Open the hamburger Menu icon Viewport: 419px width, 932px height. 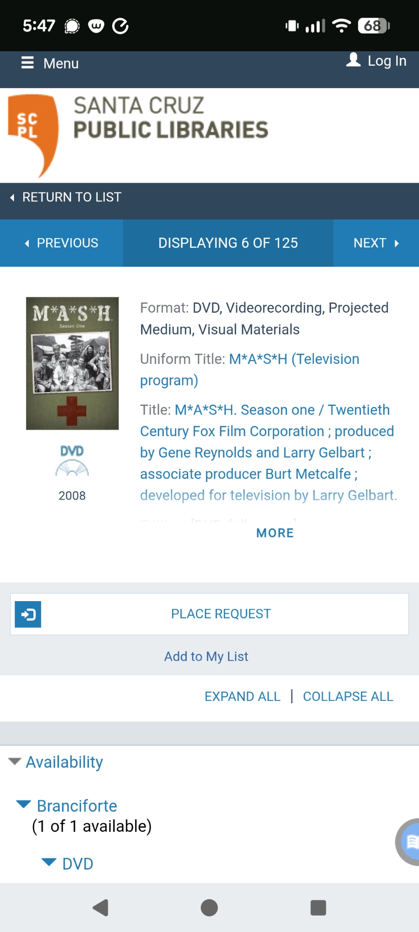pos(27,63)
